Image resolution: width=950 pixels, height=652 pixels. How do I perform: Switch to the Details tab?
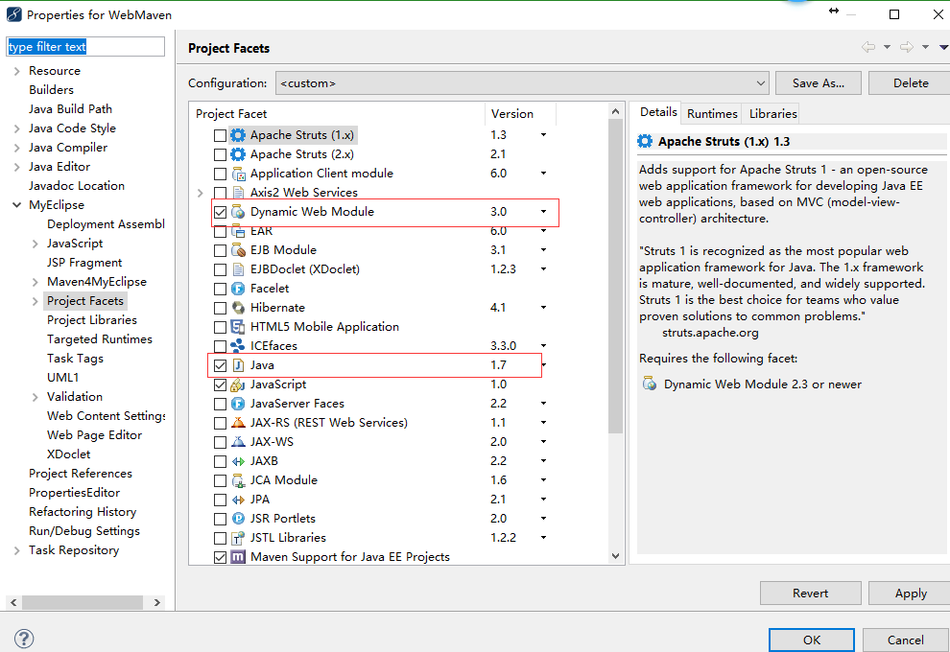[658, 112]
